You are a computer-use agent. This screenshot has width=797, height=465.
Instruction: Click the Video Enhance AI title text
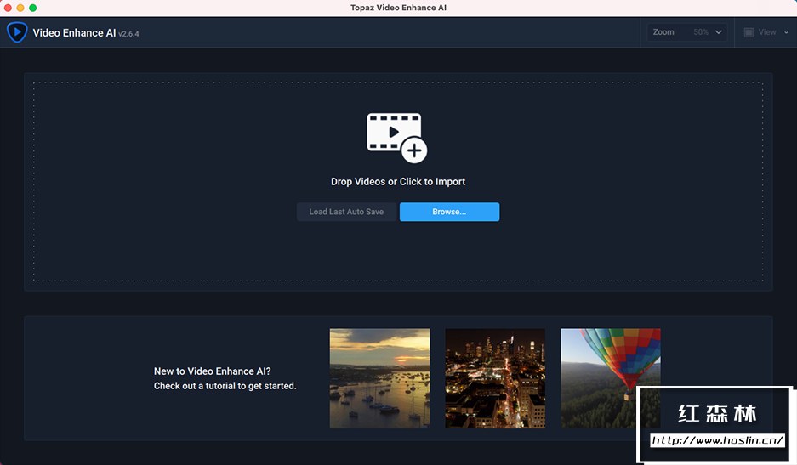coord(74,32)
